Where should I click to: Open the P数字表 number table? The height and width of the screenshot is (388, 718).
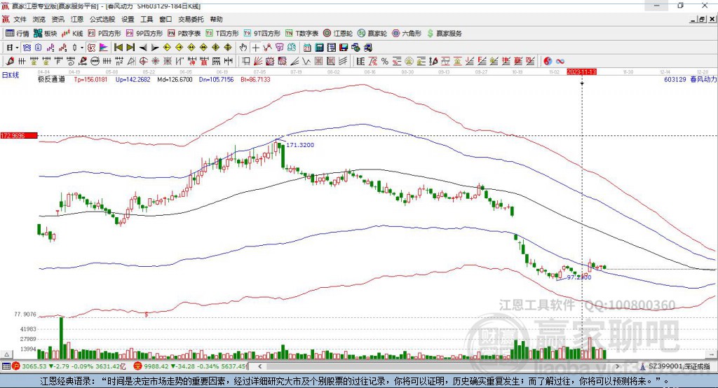[x=184, y=34]
